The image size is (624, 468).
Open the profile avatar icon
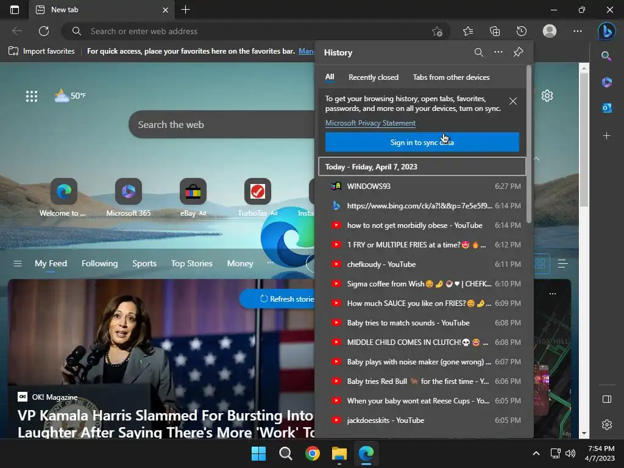550,31
